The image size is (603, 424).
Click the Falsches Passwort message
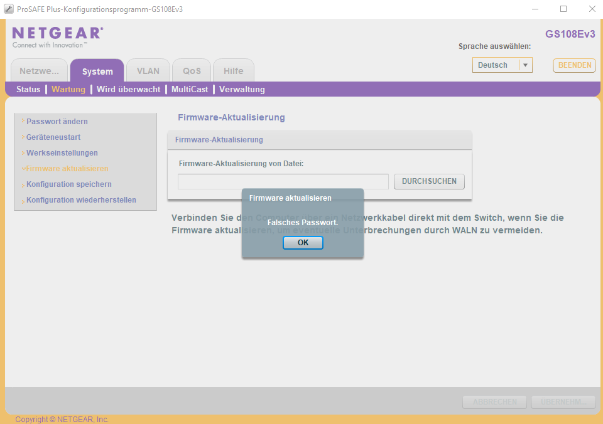click(x=303, y=223)
